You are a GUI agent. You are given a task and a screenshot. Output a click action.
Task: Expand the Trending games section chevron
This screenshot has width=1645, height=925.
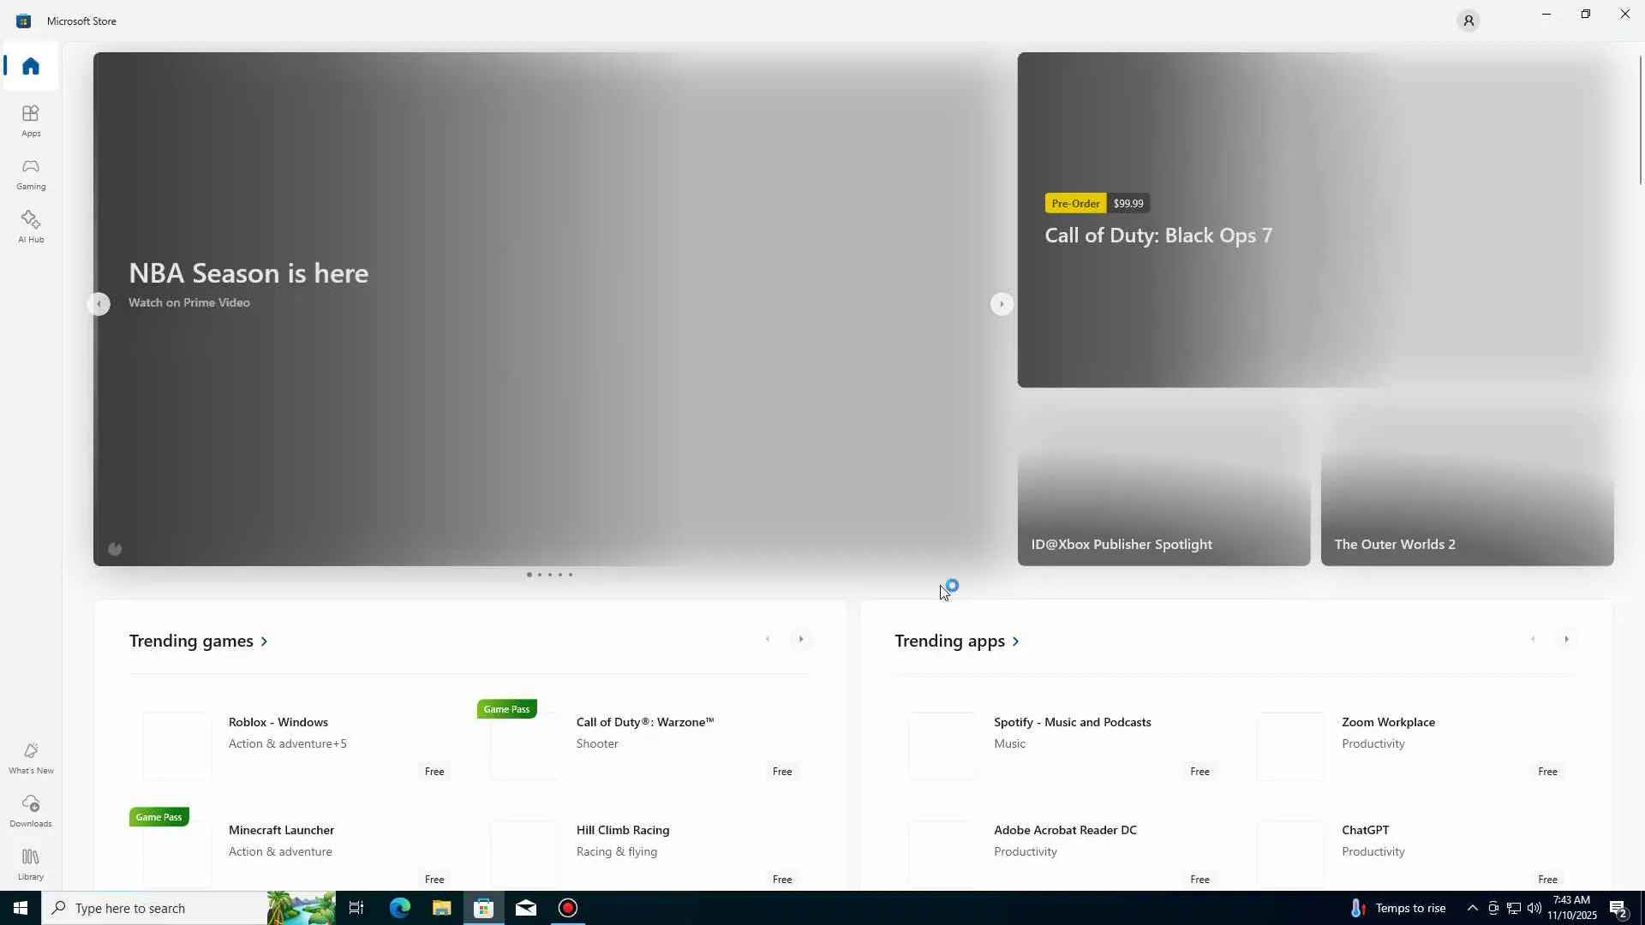[264, 642]
